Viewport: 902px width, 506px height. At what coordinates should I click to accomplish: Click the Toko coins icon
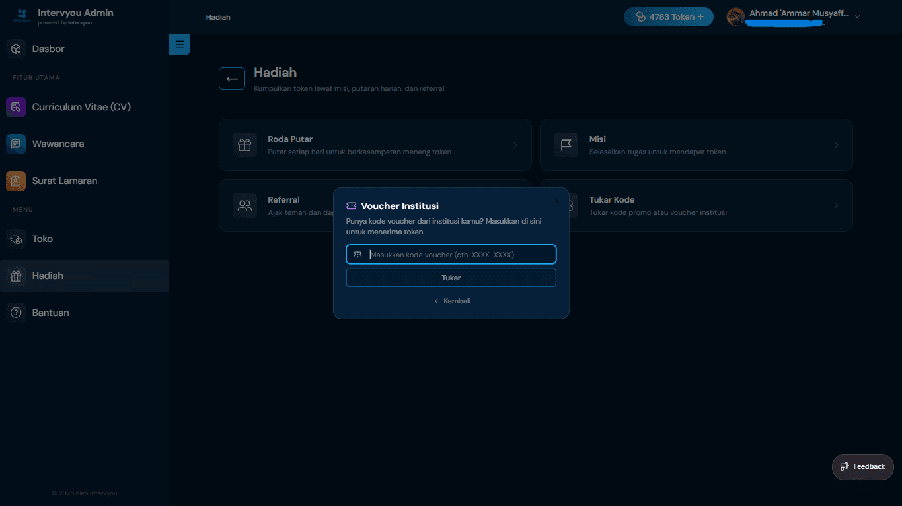click(x=16, y=239)
